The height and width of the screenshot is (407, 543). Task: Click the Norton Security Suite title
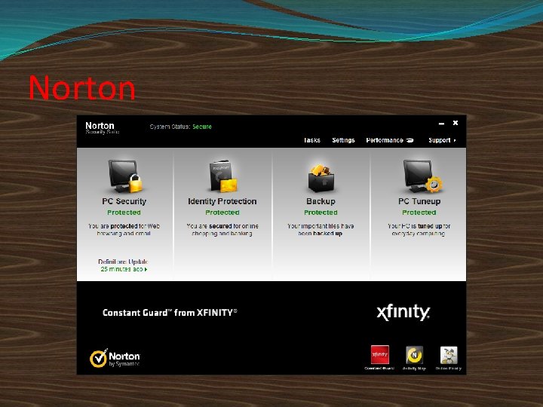[102, 127]
